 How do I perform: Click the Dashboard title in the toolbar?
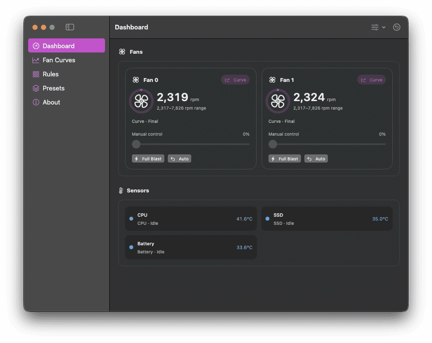(x=131, y=27)
